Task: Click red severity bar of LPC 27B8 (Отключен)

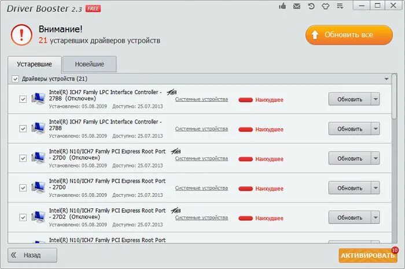Action: pos(246,100)
